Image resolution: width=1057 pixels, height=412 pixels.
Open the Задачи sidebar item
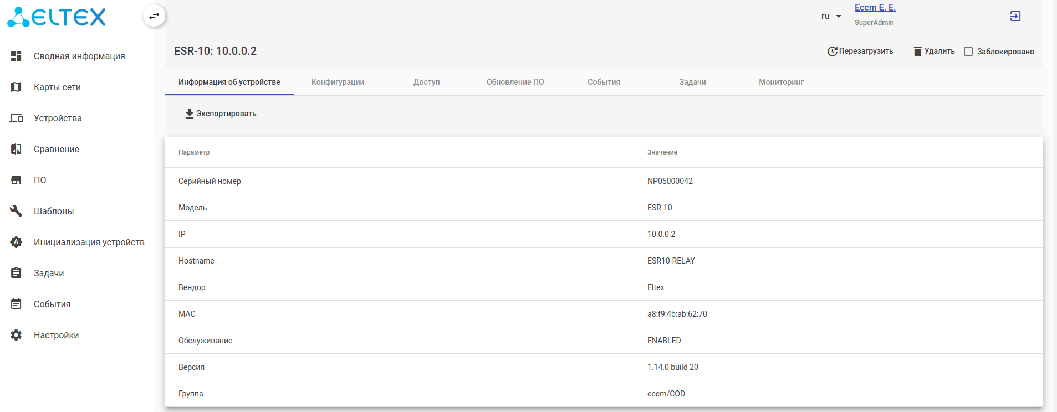pyautogui.click(x=49, y=273)
